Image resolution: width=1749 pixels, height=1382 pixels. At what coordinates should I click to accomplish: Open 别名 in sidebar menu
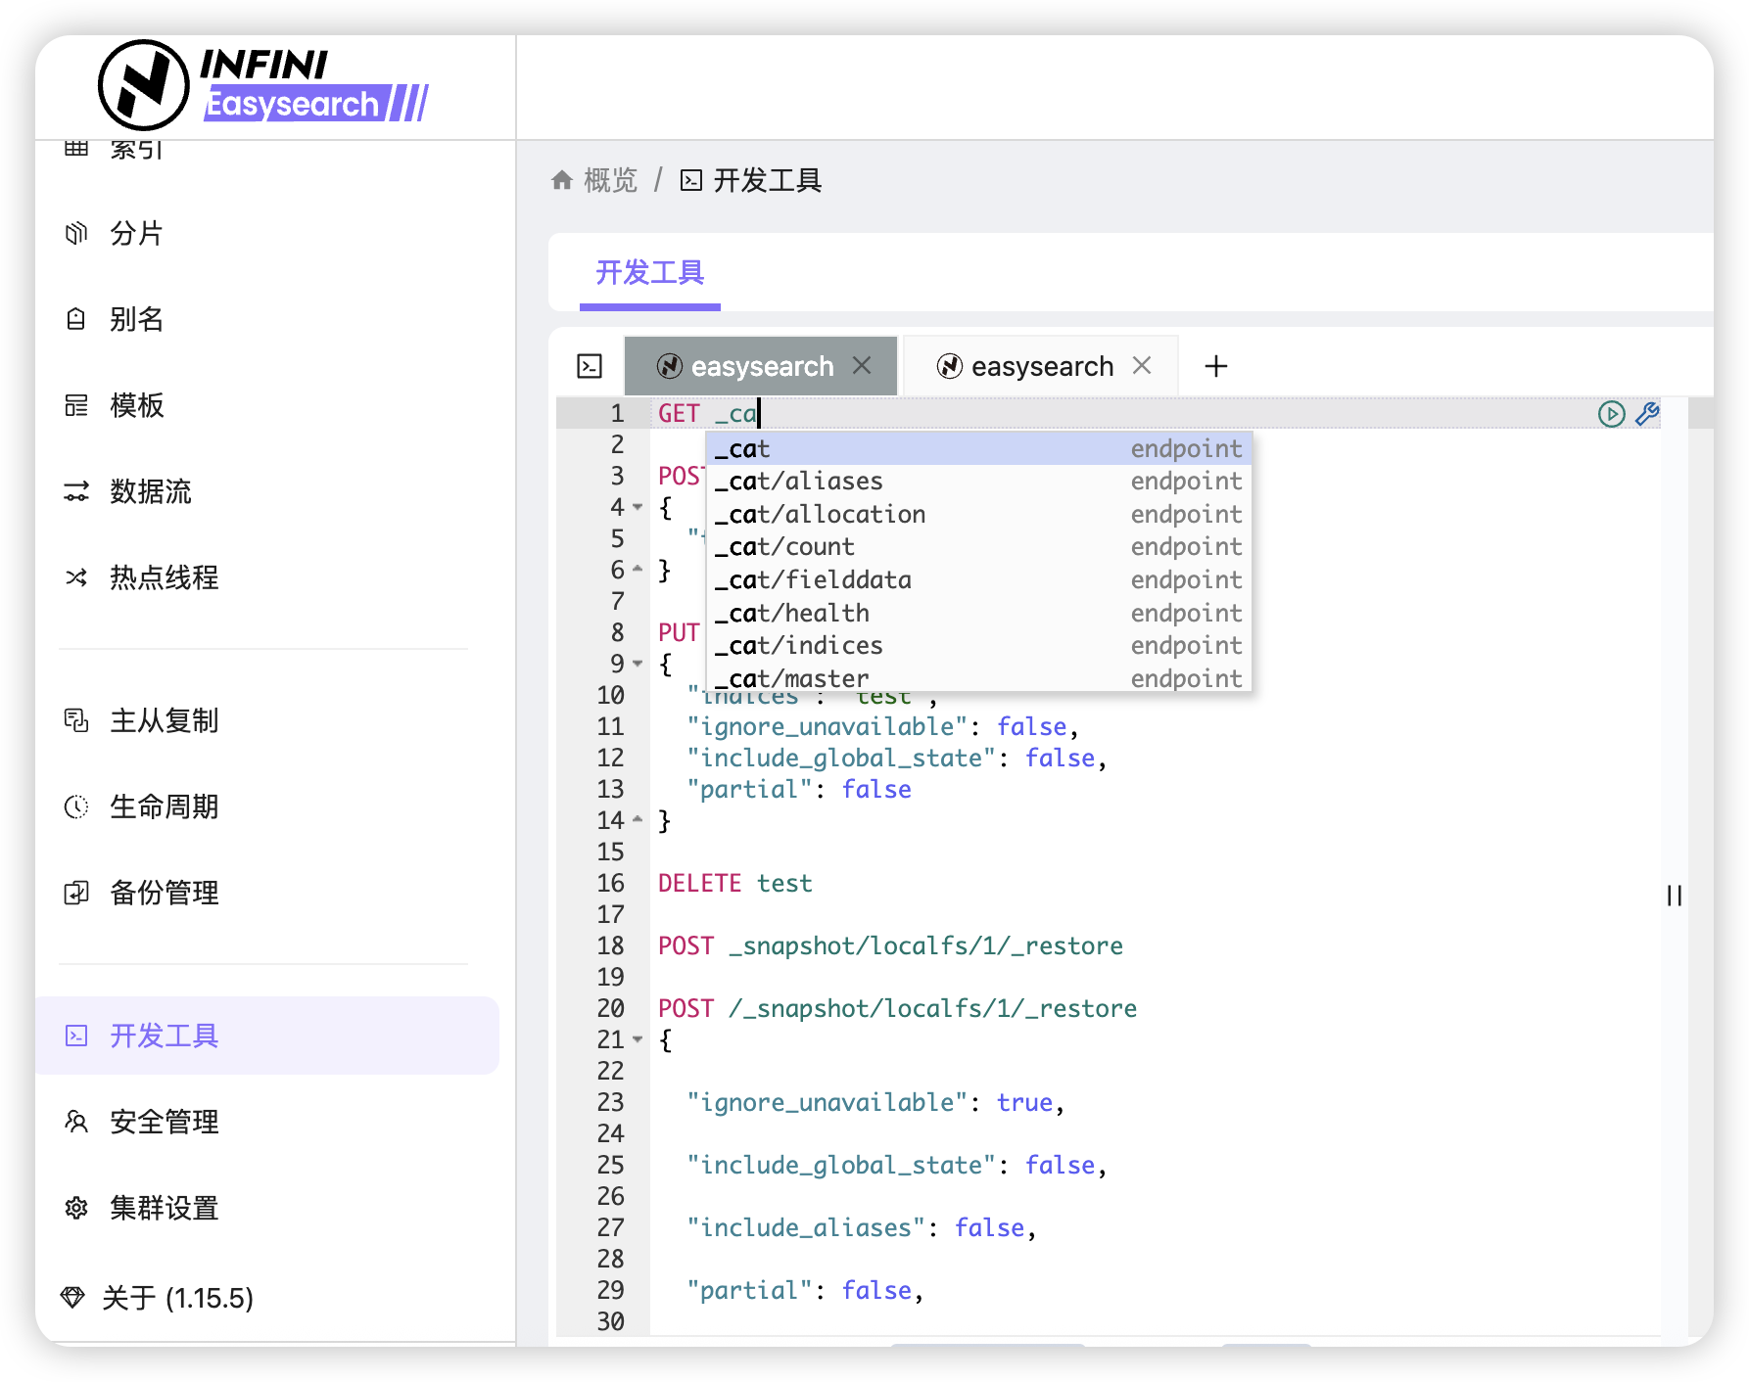pos(136,319)
